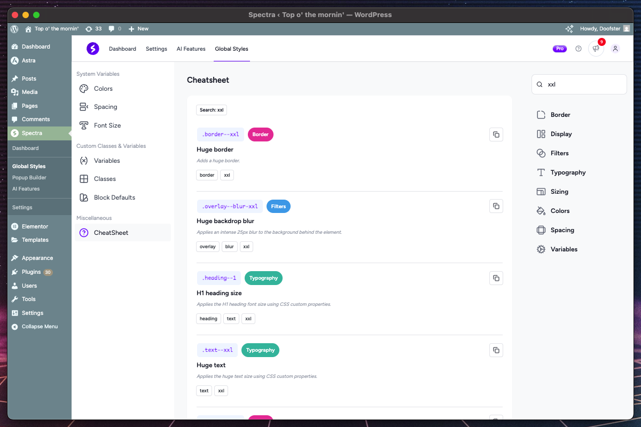Select Block Defaults in the sidebar
The image size is (641, 427).
[x=114, y=197]
